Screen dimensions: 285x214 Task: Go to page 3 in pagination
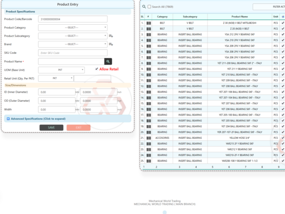[x=180, y=167]
